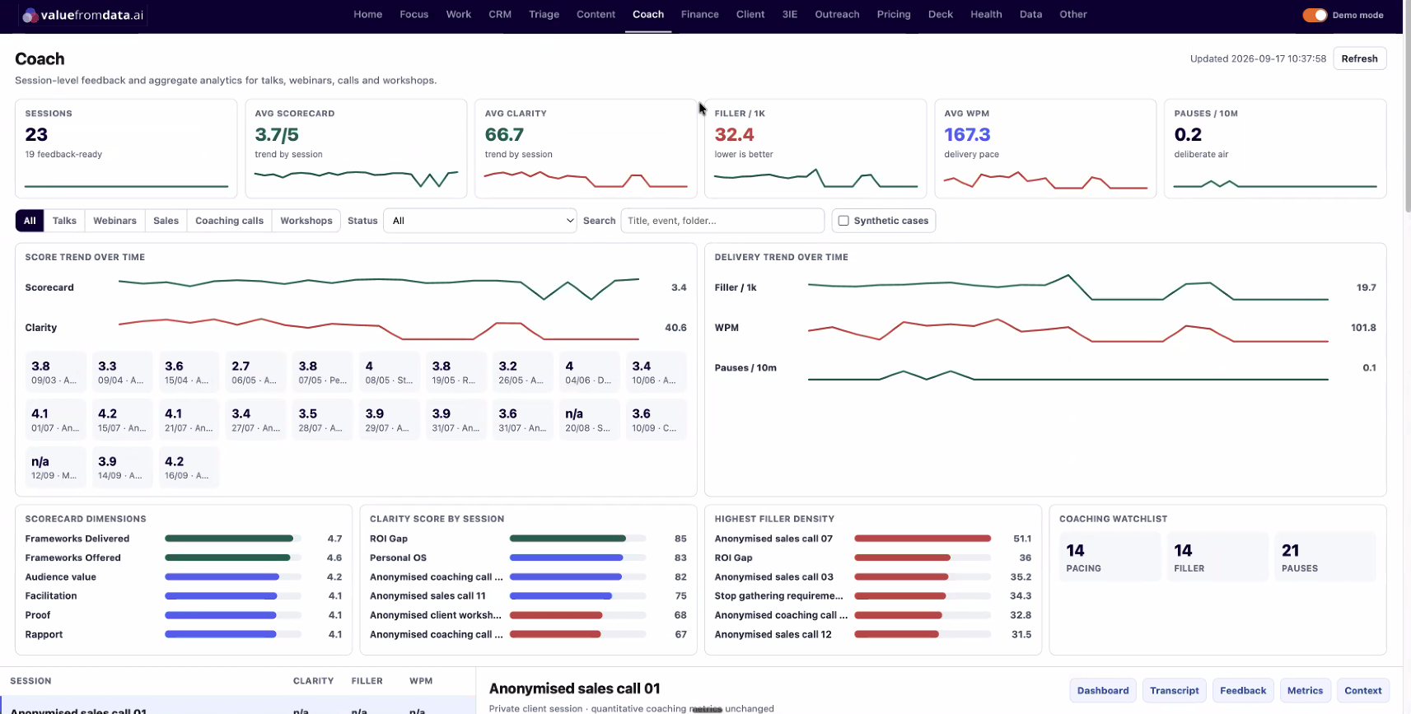
Task: Switch to the Content section
Action: [596, 15]
